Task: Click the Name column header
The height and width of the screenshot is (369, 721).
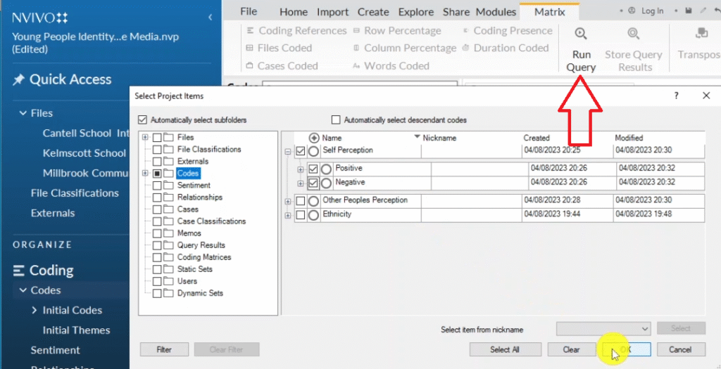Action: pos(332,138)
